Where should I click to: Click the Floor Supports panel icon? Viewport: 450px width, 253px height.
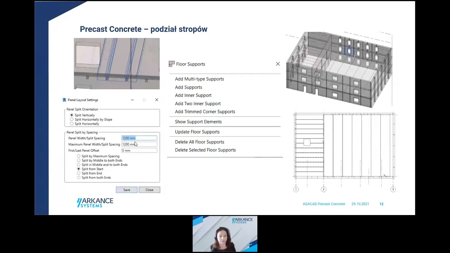click(172, 64)
